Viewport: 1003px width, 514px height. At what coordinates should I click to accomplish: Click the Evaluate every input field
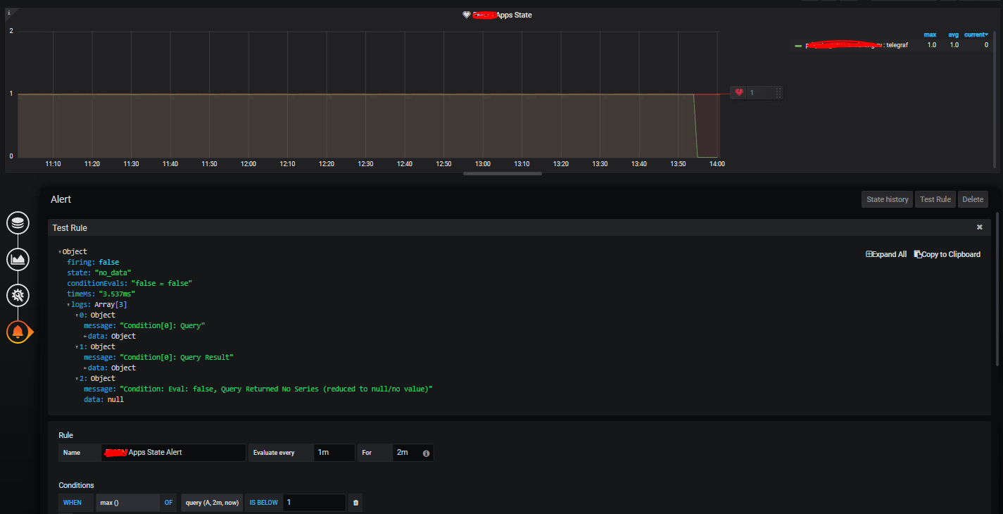(x=334, y=452)
